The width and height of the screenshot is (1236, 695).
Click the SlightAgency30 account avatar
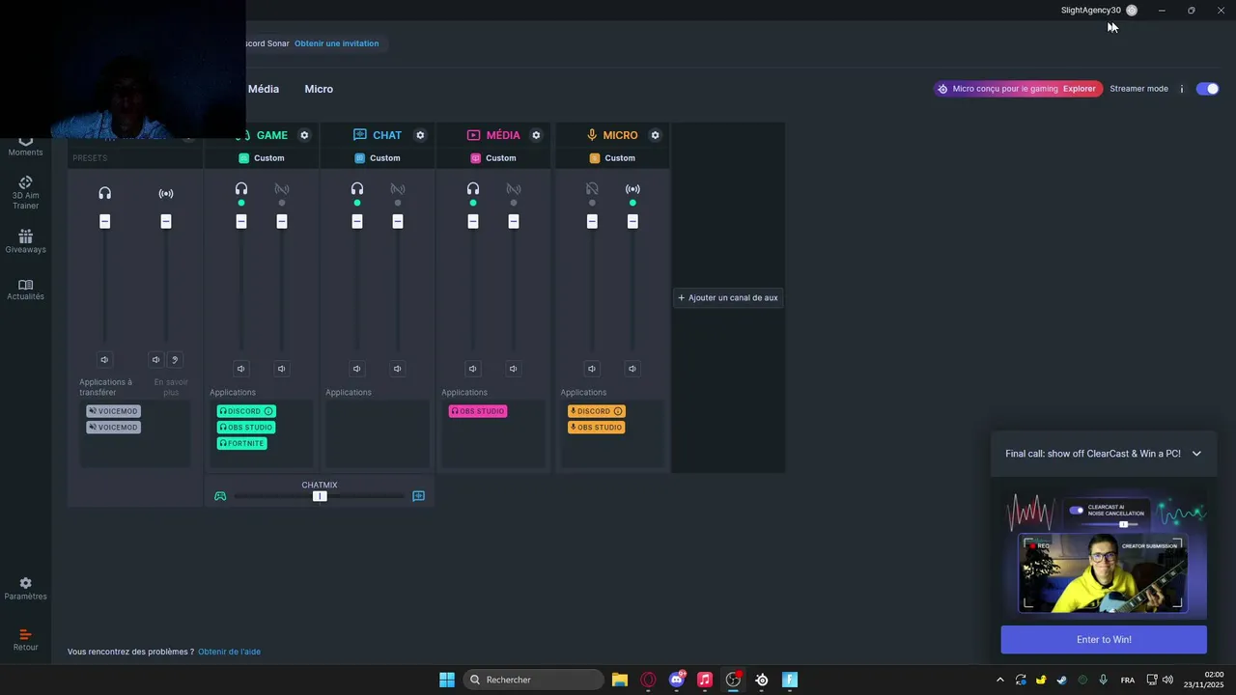click(x=1132, y=11)
